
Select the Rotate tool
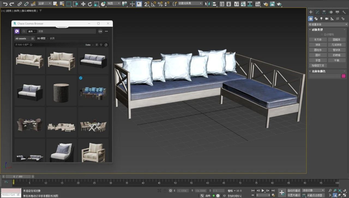pyautogui.click(x=90, y=4)
